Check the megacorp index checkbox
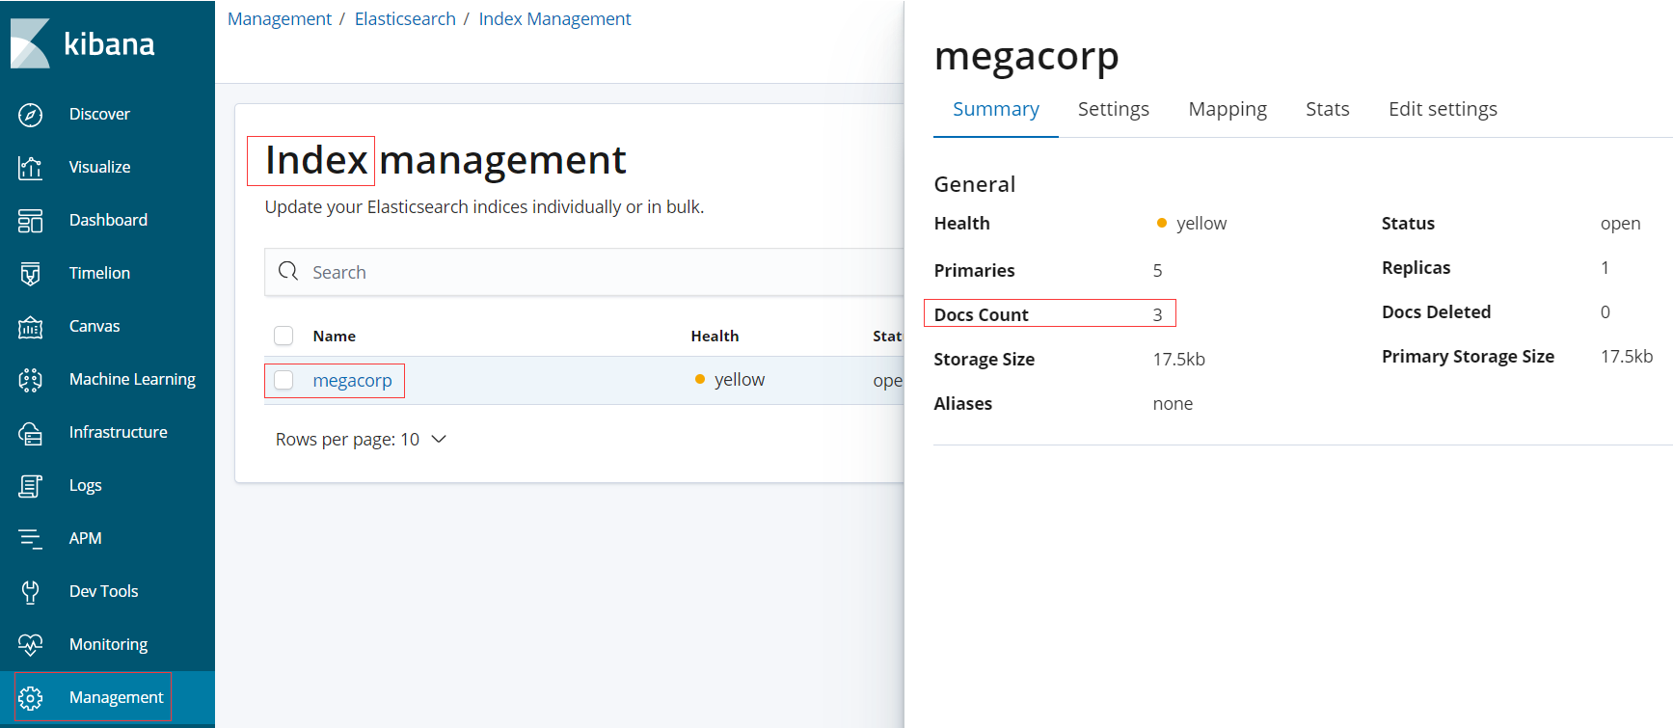This screenshot has width=1673, height=728. [x=283, y=380]
